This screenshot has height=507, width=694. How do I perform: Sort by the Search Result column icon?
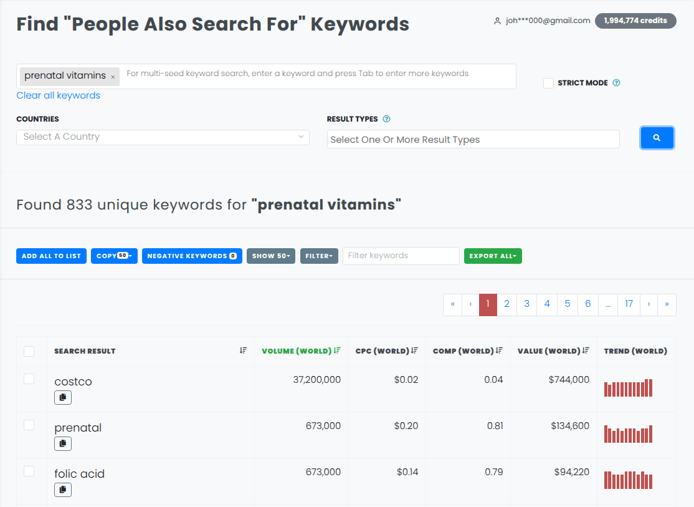click(x=243, y=350)
